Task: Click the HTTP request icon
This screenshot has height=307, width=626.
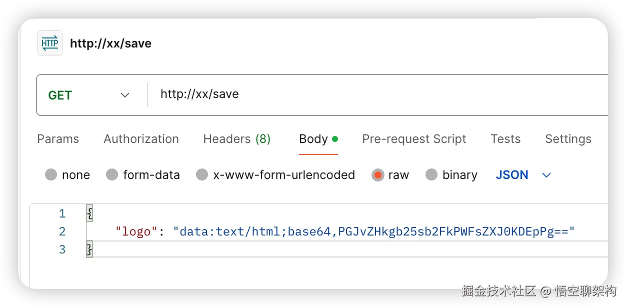Action: tap(50, 43)
